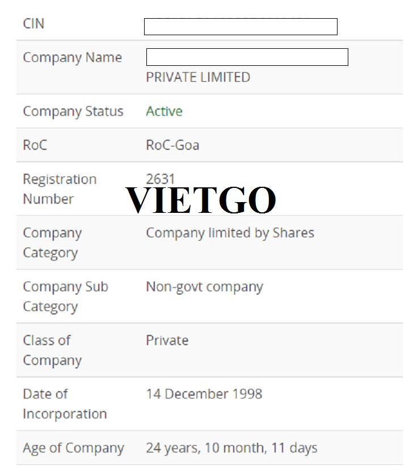Image resolution: width=413 pixels, height=474 pixels.
Task: Click the PRIVATE LIMITED text
Action: tap(198, 77)
